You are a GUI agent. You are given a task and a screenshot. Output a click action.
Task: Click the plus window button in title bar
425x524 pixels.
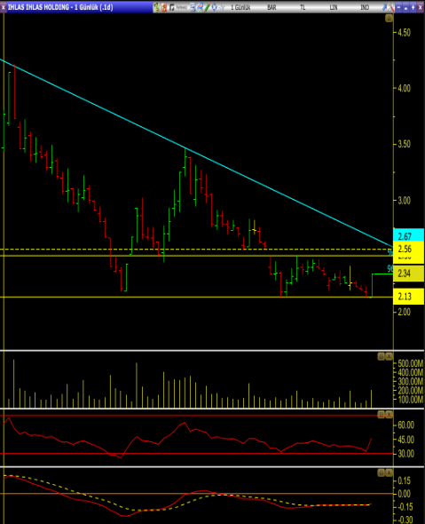(413, 7)
